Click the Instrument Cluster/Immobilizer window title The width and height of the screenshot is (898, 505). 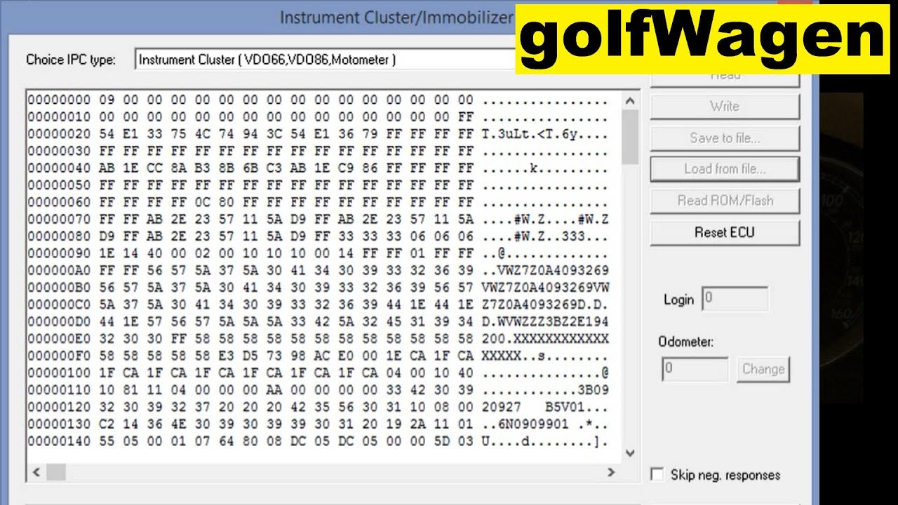click(x=396, y=17)
